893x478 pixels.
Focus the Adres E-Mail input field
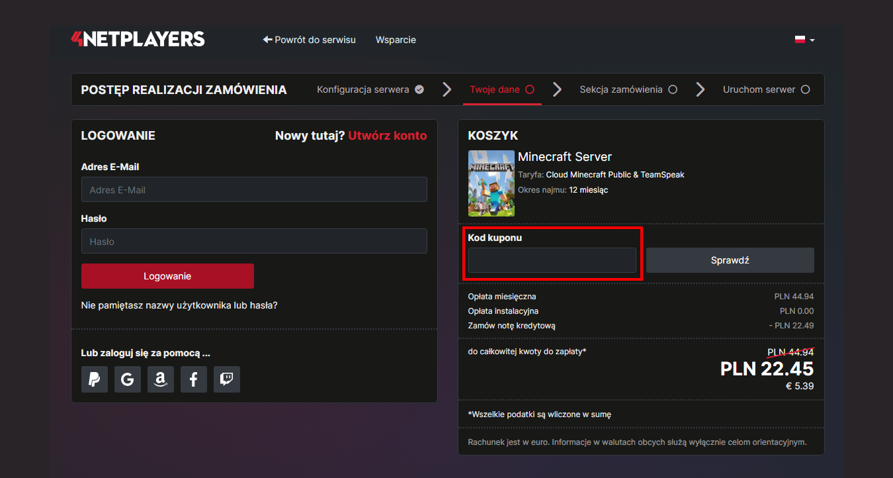tap(254, 189)
